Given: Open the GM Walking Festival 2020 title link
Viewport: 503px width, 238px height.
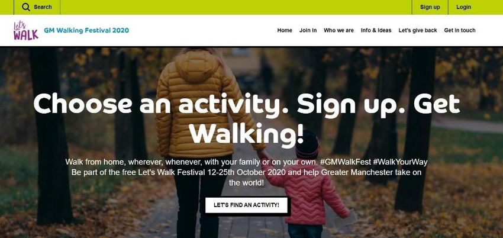Looking at the screenshot, I should pyautogui.click(x=86, y=30).
